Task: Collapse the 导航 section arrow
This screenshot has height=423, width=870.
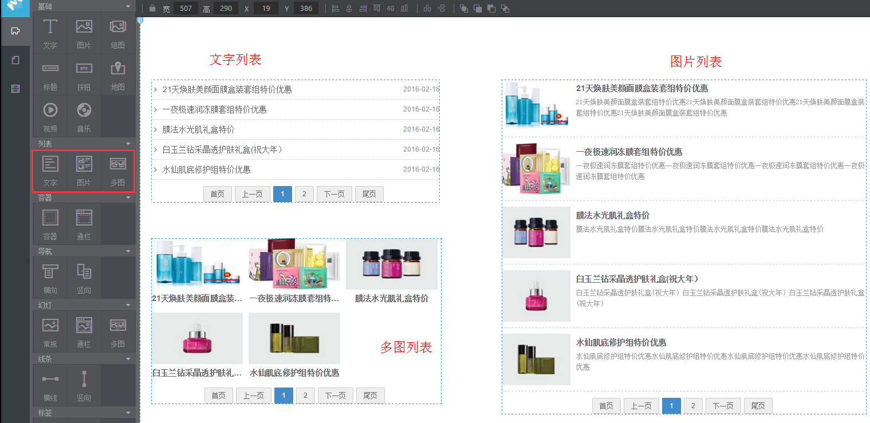Action: [x=128, y=251]
